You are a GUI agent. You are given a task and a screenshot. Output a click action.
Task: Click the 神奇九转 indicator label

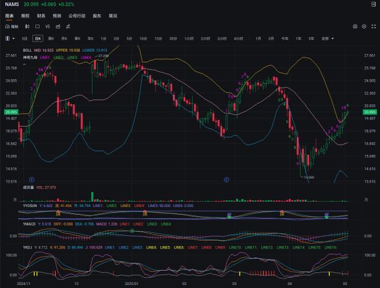tap(30, 58)
